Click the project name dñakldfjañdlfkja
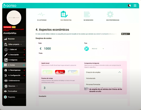 click(x=10, y=33)
